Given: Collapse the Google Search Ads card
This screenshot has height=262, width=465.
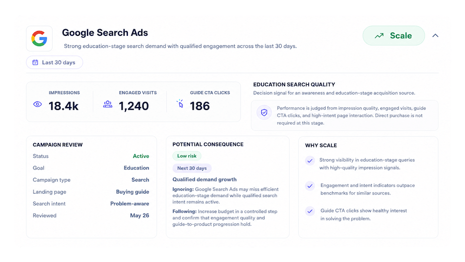Looking at the screenshot, I should click(435, 36).
